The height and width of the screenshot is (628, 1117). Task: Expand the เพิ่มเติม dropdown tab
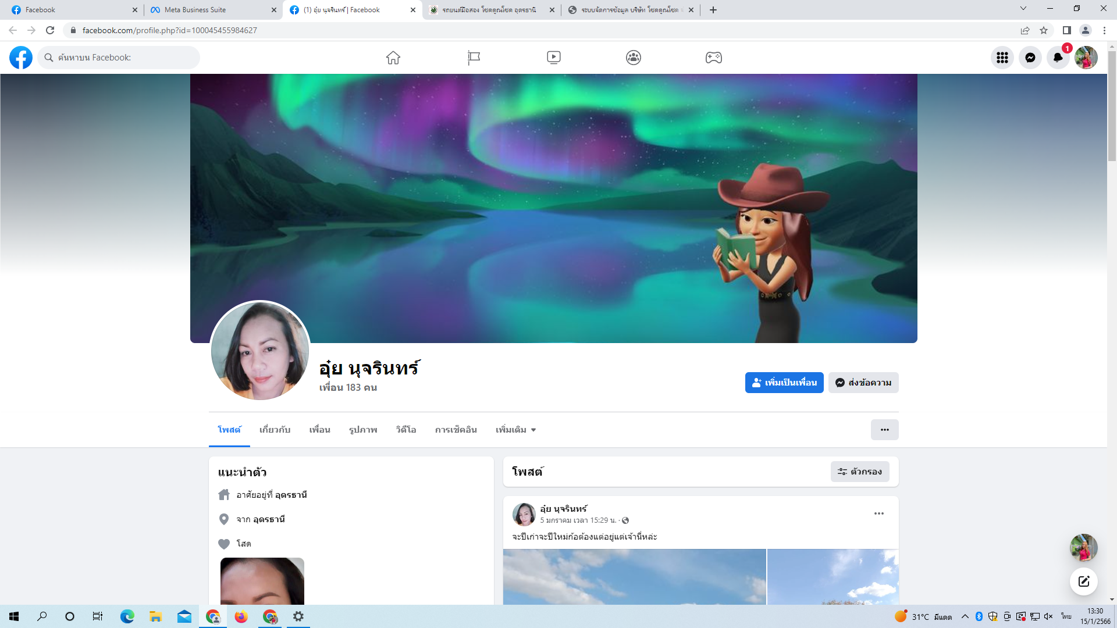pyautogui.click(x=515, y=430)
